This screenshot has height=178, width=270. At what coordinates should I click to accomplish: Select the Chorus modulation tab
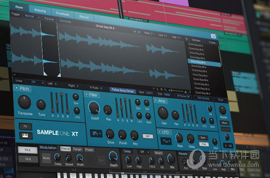(x=65, y=149)
